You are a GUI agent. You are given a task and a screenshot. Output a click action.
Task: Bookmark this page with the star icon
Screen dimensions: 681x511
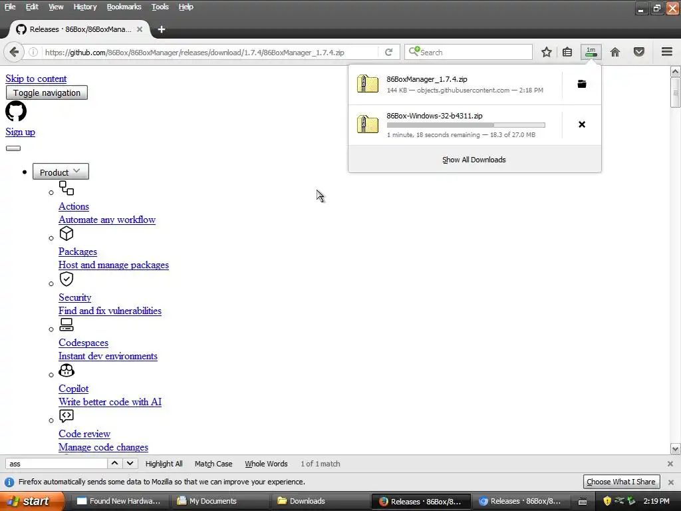tap(547, 52)
